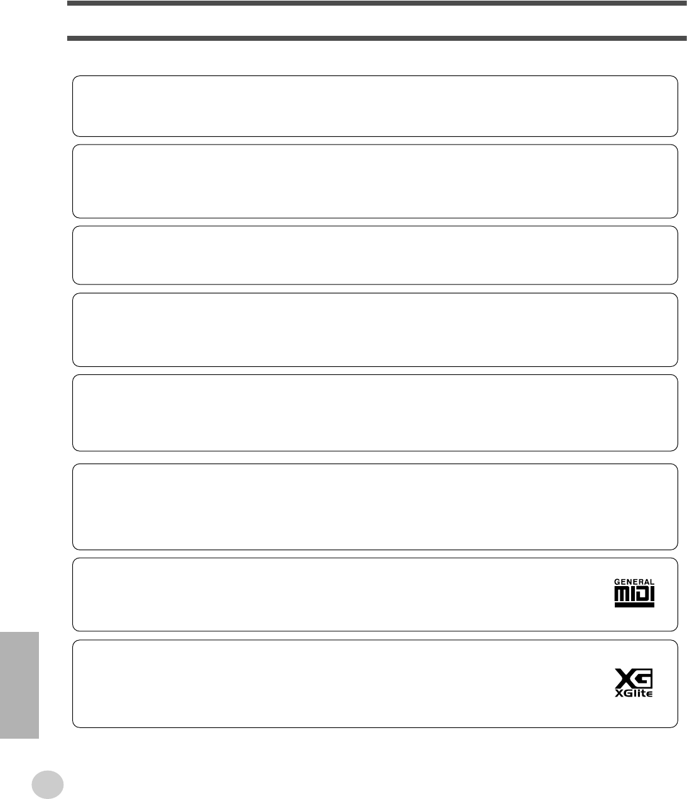Screen dimensions: 687x799
Task: Click the General MIDI logo
Action: [634, 593]
